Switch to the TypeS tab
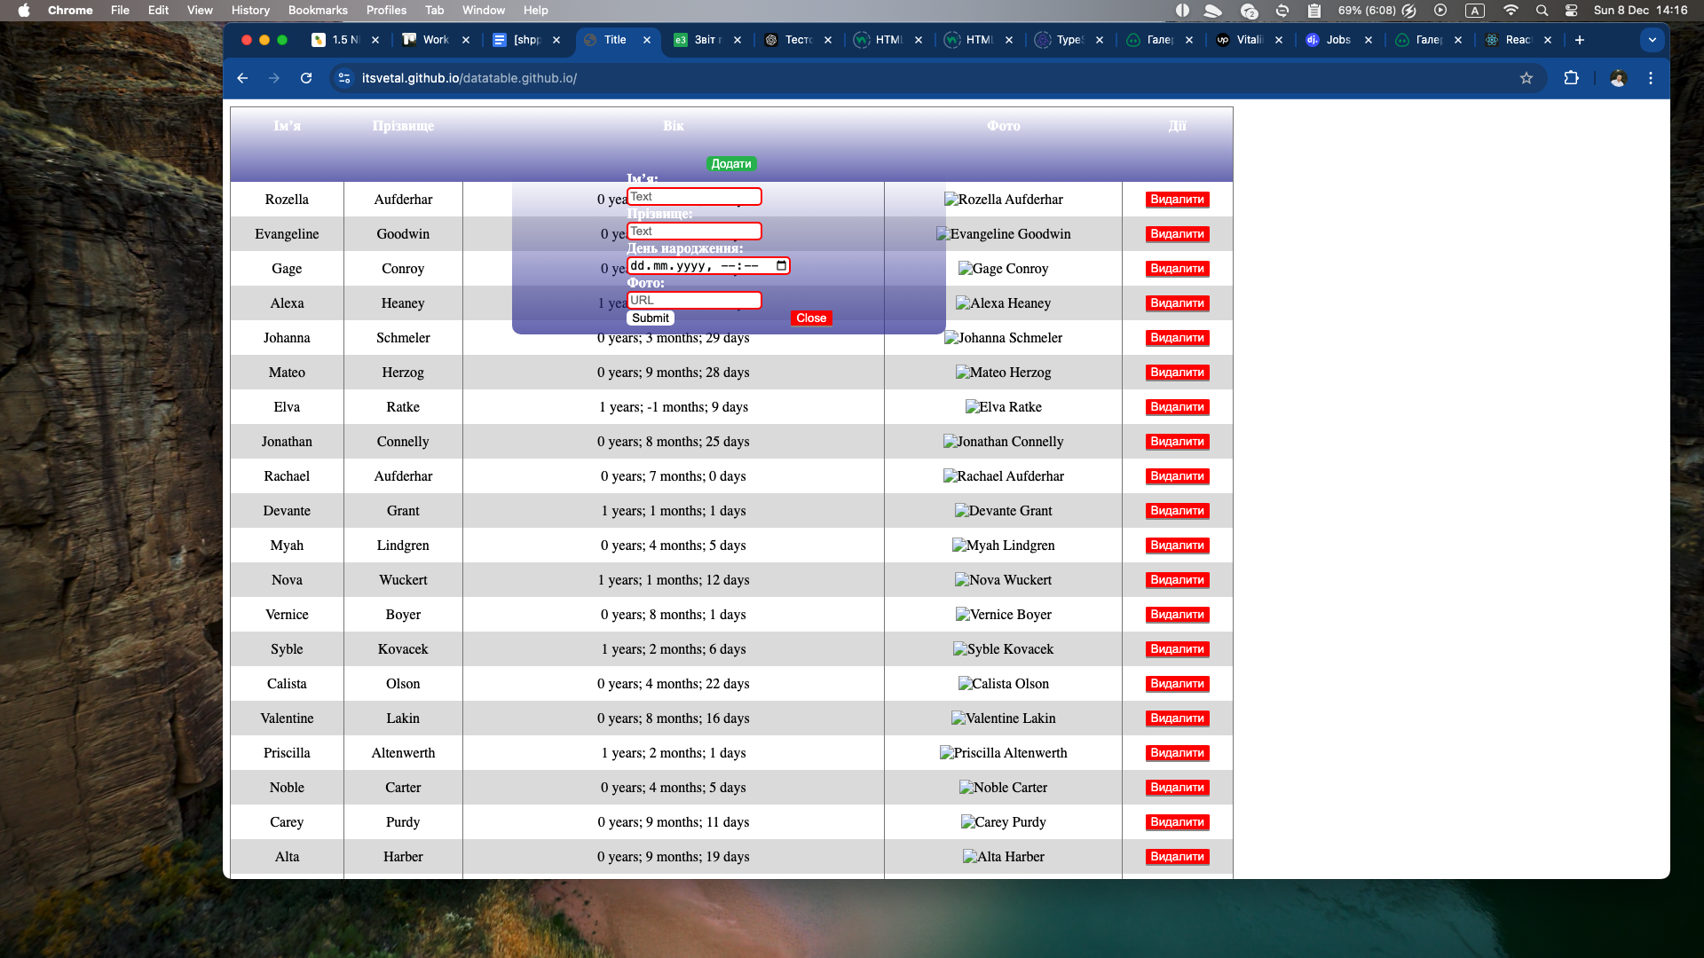Image resolution: width=1704 pixels, height=958 pixels. click(1069, 40)
